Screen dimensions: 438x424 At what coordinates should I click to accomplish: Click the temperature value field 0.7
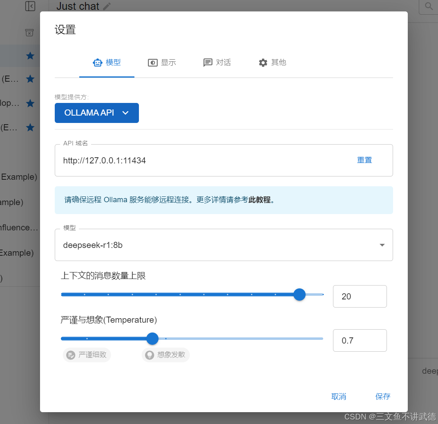[x=360, y=341]
